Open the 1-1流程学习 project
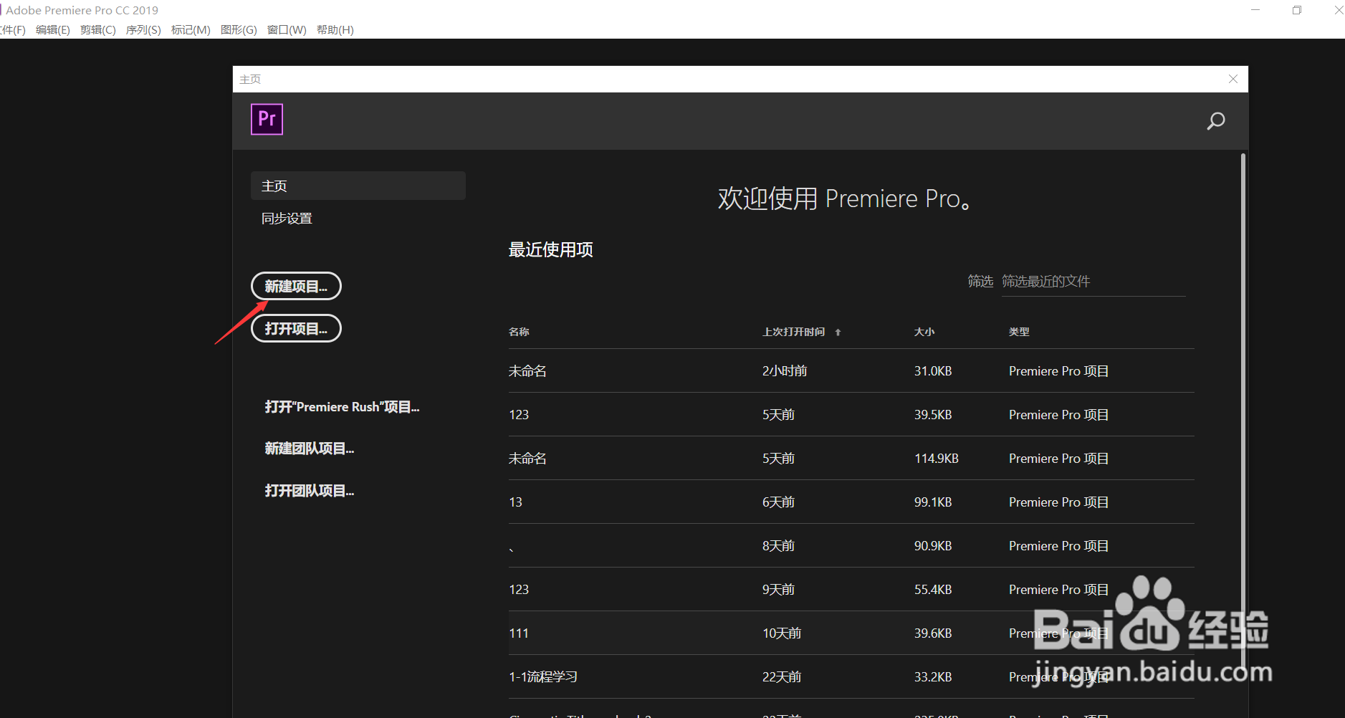This screenshot has height=718, width=1345. [851, 677]
